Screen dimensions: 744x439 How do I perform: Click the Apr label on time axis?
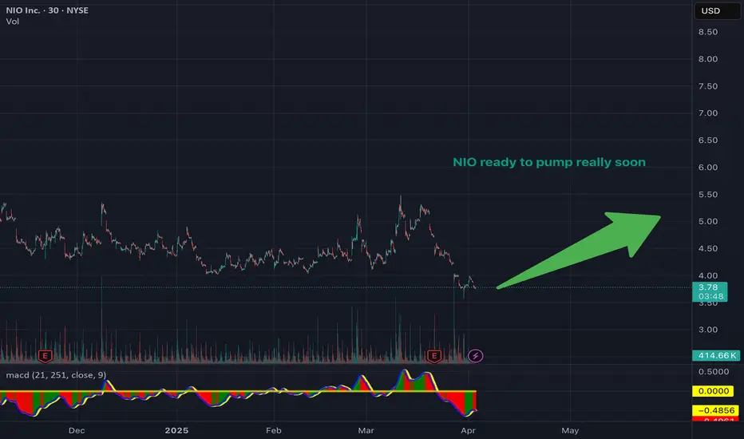coord(468,430)
